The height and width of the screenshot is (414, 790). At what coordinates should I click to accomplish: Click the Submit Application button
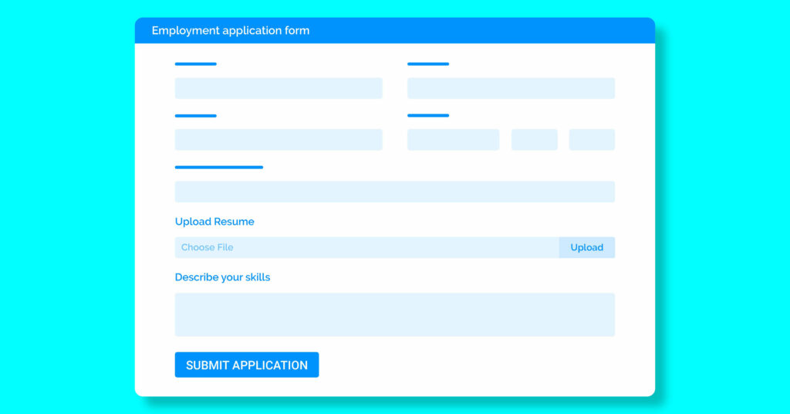(246, 365)
